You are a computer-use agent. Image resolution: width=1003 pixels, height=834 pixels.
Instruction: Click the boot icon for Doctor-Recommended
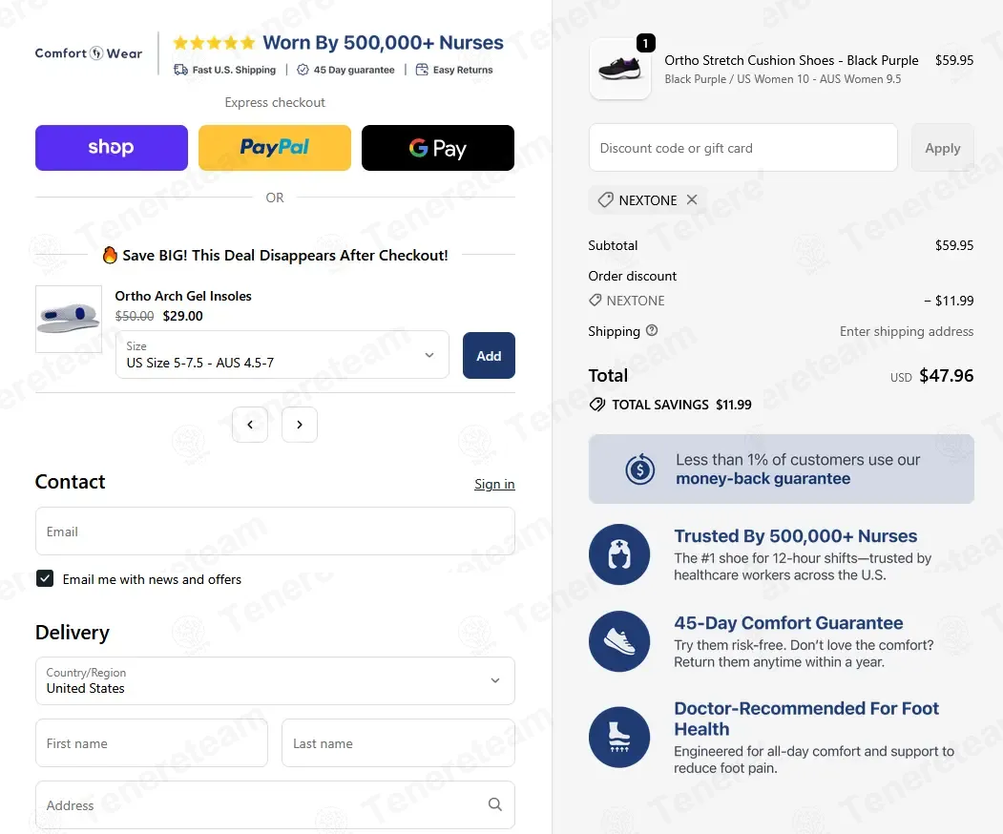click(x=619, y=737)
